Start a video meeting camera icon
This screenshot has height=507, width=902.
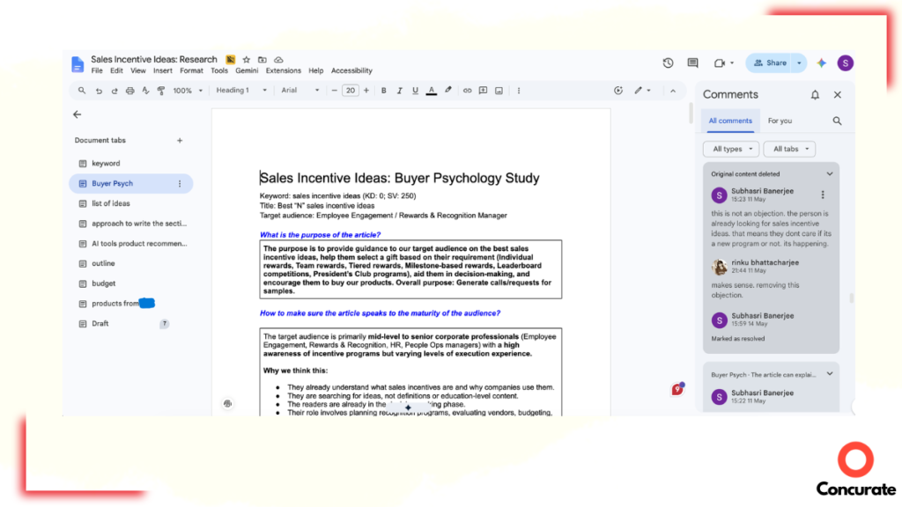720,63
